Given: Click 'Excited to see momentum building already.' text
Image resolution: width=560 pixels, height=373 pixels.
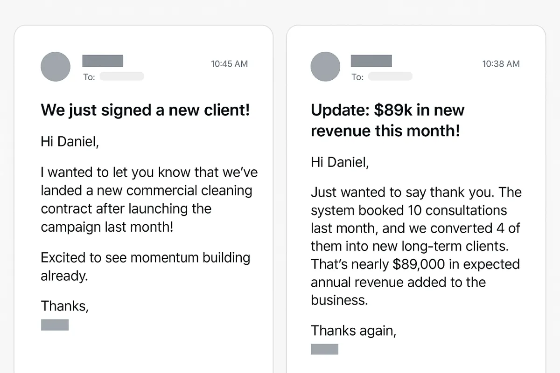Looking at the screenshot, I should coord(146,266).
